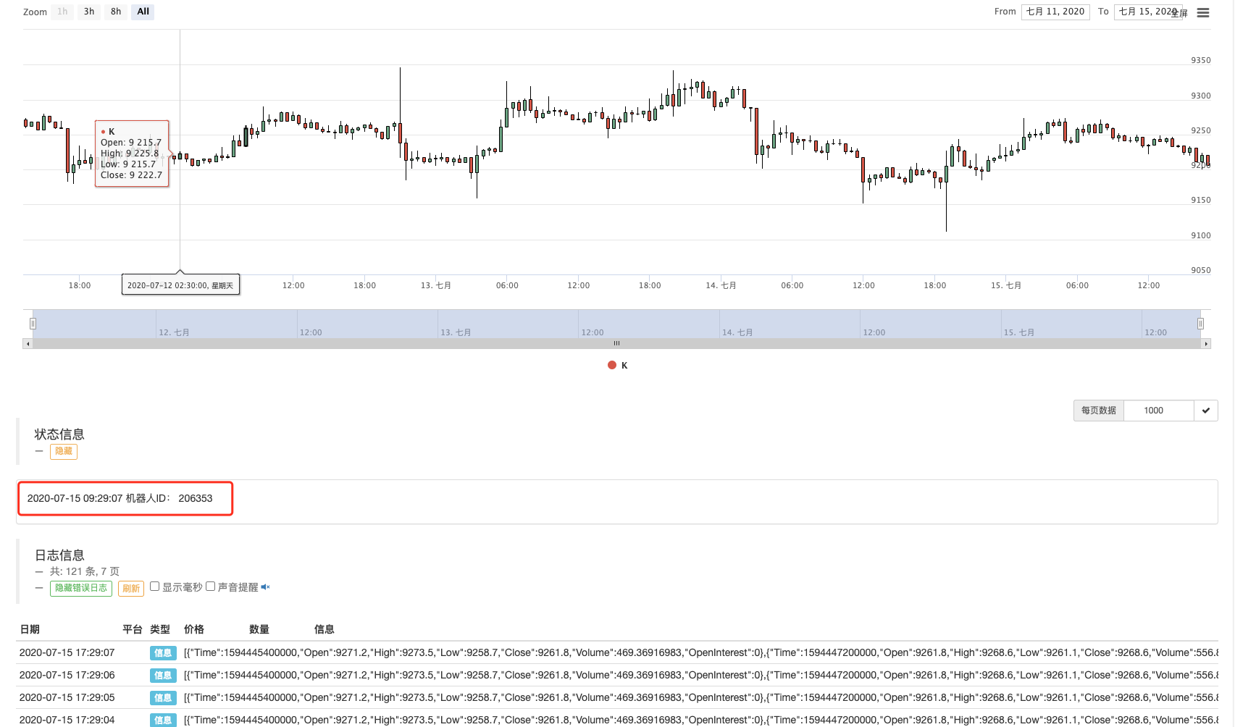Viewport: 1235px width, 727px height.
Task: Click the 隐藏 button under 状态信息
Action: (x=64, y=451)
